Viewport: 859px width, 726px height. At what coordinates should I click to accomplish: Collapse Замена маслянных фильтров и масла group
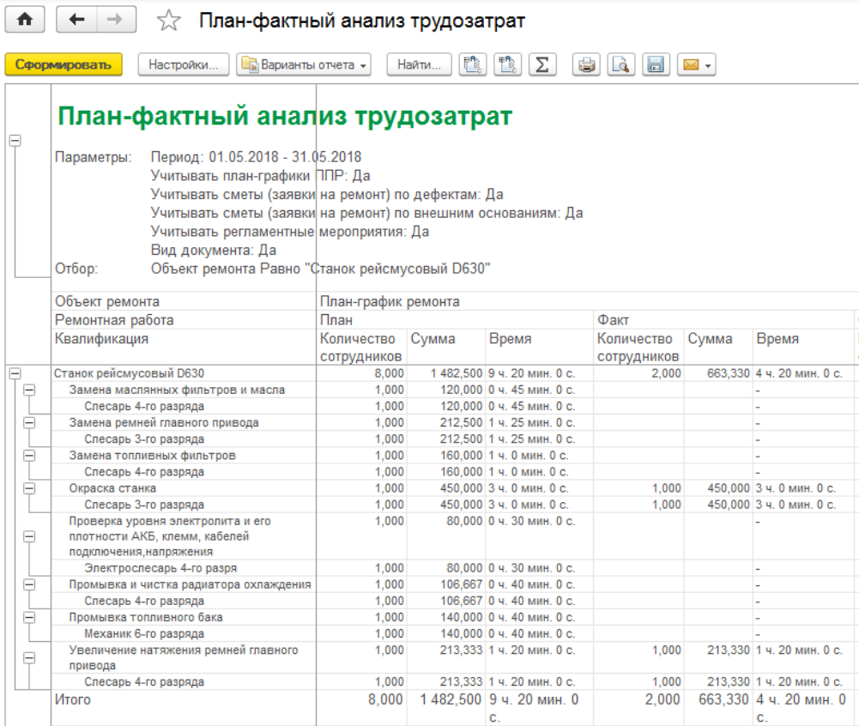coord(29,390)
